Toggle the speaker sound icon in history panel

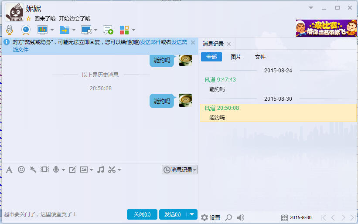click(x=240, y=217)
